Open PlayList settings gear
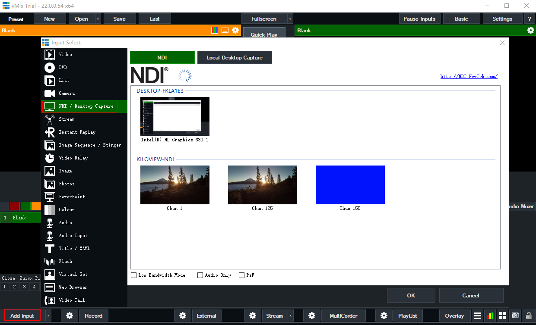536x325 pixels. coord(384,316)
